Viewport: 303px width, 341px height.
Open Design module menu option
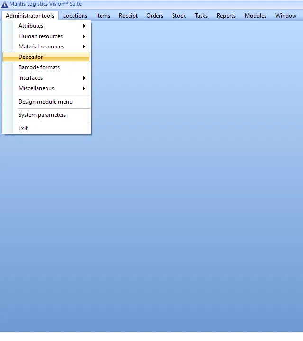pyautogui.click(x=46, y=102)
